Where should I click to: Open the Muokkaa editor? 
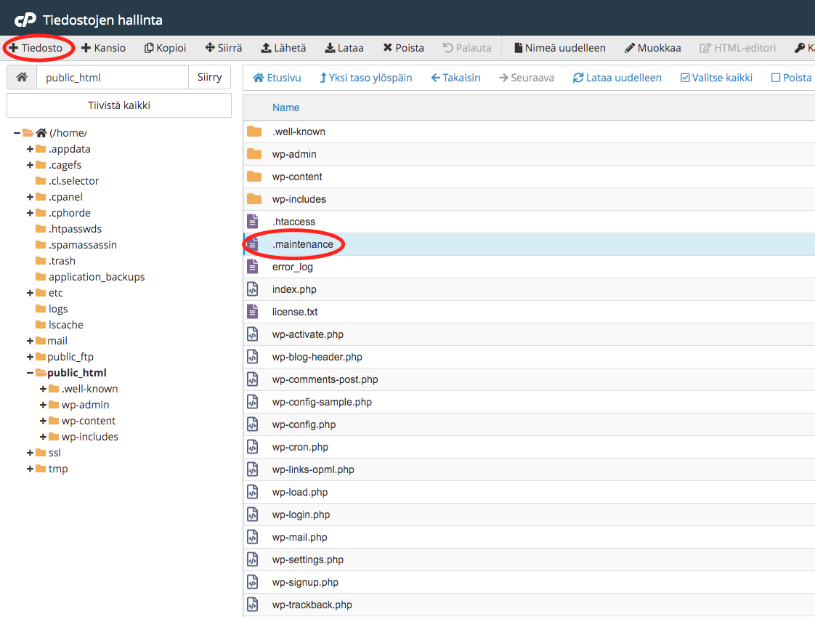652,48
